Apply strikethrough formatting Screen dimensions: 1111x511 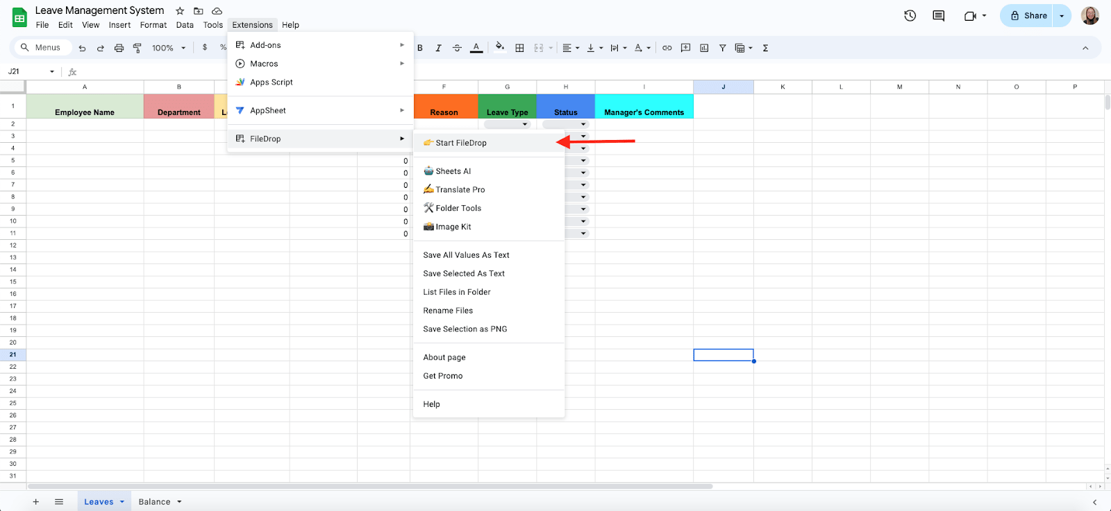tap(457, 48)
